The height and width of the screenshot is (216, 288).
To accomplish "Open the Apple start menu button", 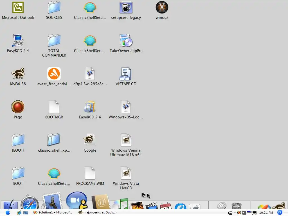I will click(x=8, y=213).
